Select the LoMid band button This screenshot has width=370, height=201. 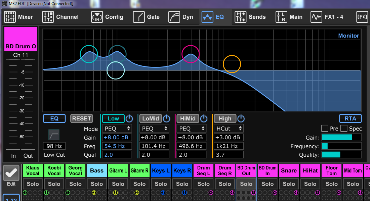151,118
